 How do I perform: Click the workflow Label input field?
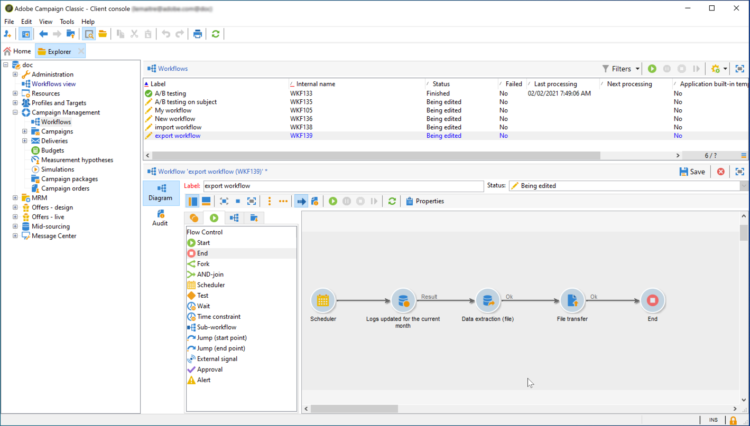(x=343, y=186)
